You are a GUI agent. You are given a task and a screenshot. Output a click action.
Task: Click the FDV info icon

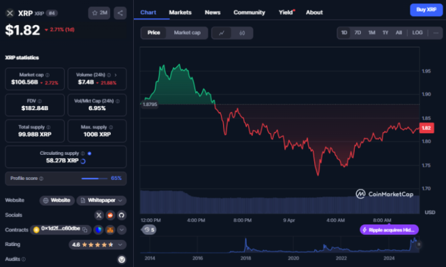pyautogui.click(x=40, y=101)
